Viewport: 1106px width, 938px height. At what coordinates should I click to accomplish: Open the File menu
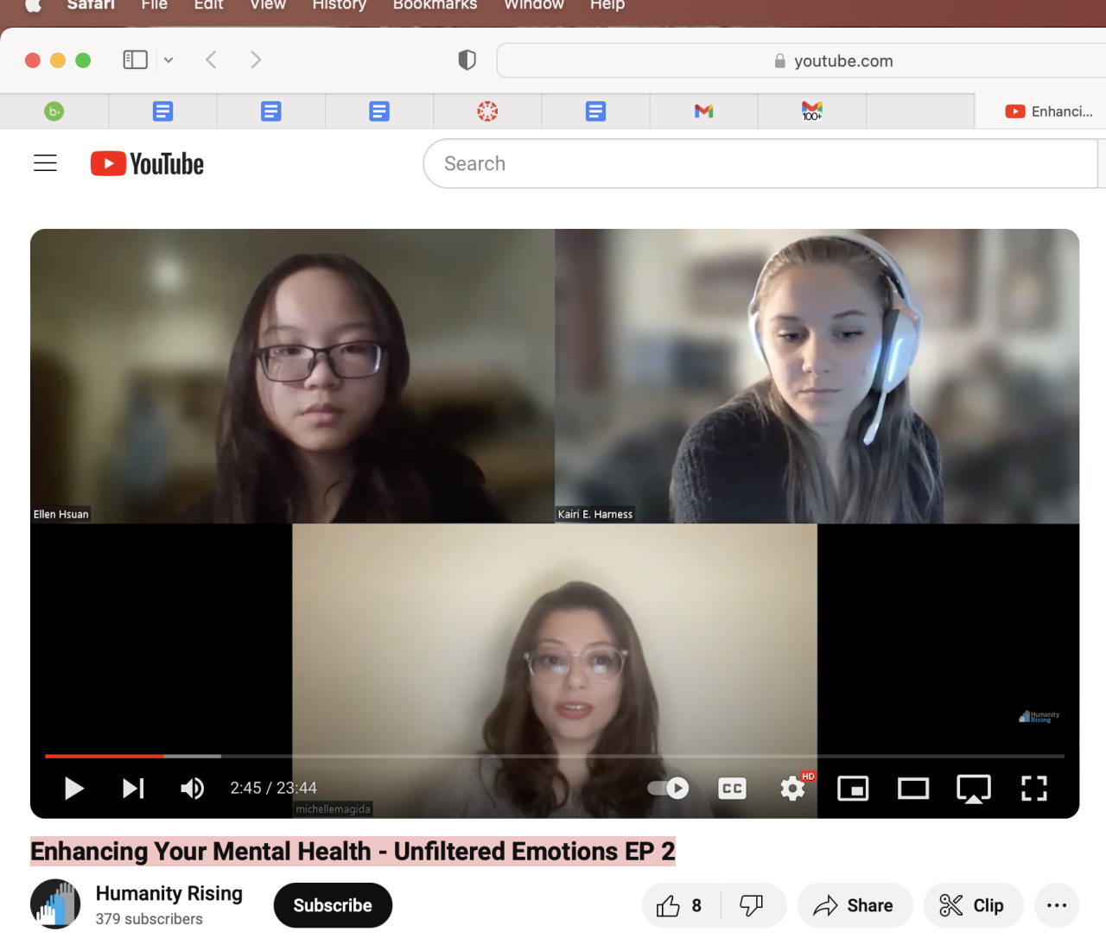[155, 4]
